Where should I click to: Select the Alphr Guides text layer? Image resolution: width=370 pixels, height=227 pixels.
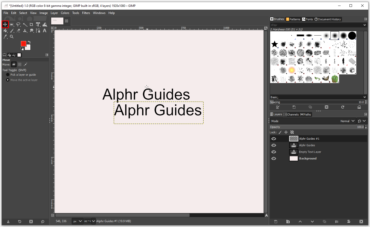tap(307, 145)
